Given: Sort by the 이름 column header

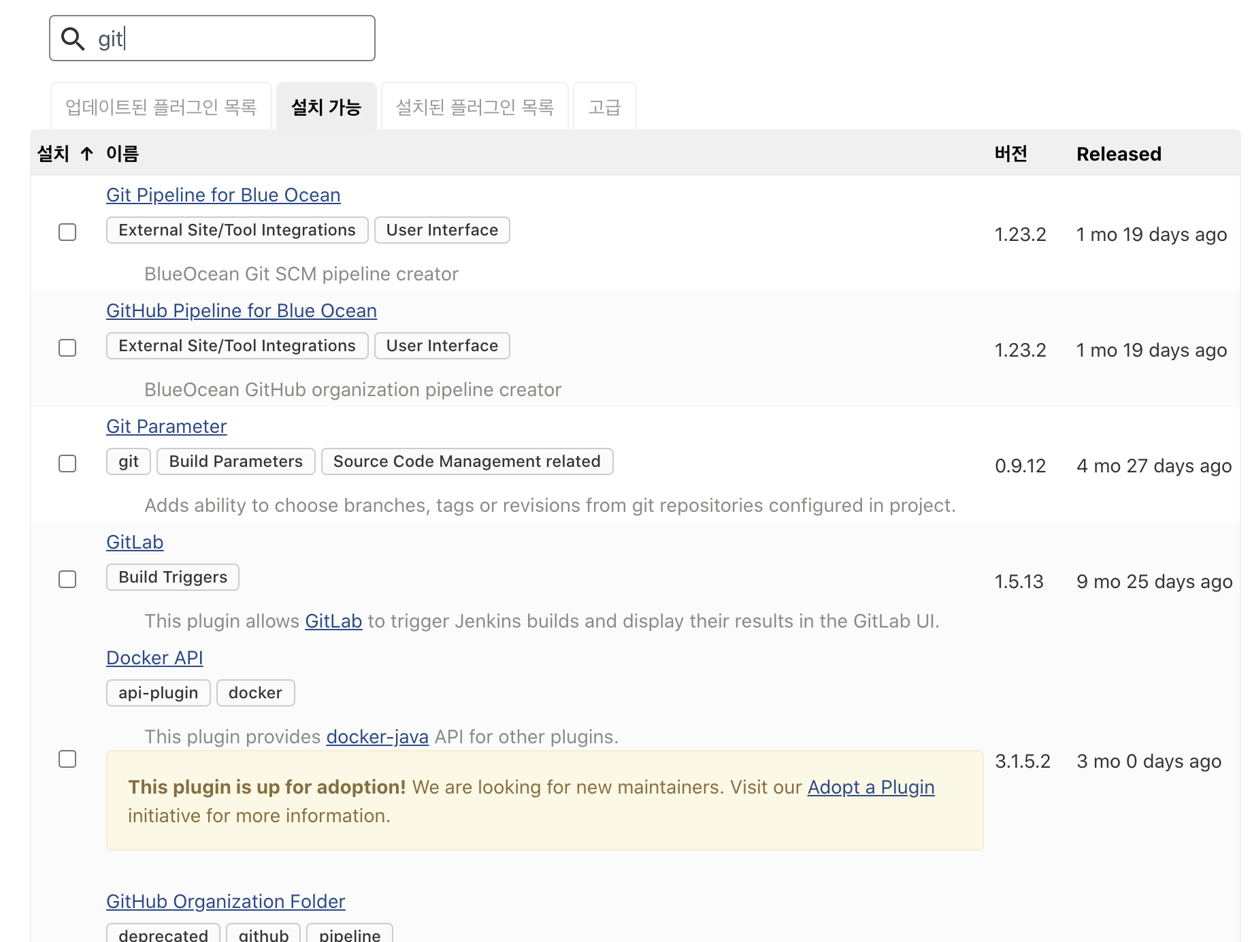Looking at the screenshot, I should 122,154.
